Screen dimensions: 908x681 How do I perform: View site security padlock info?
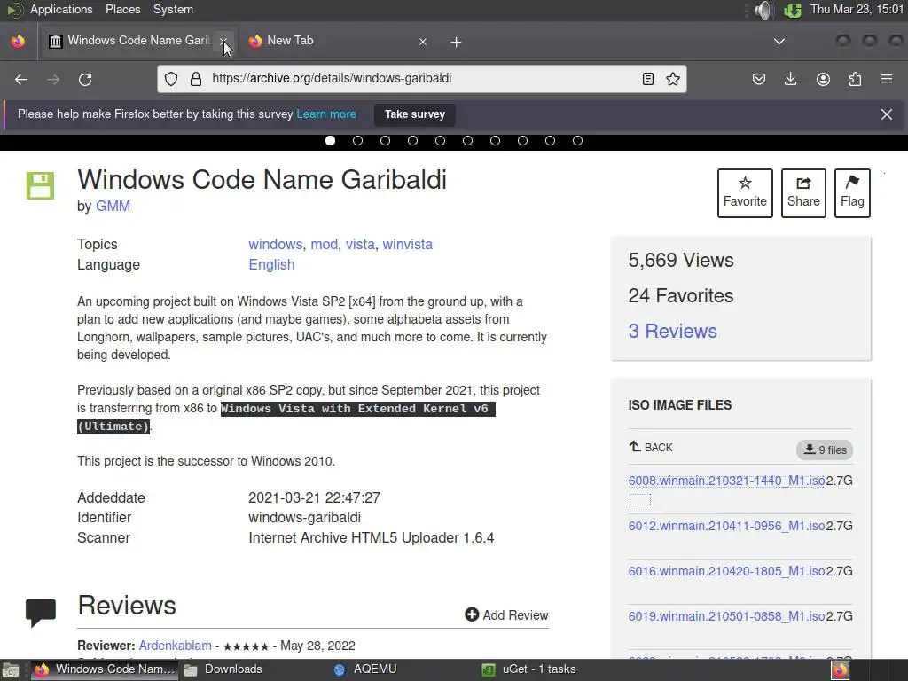[x=196, y=79]
